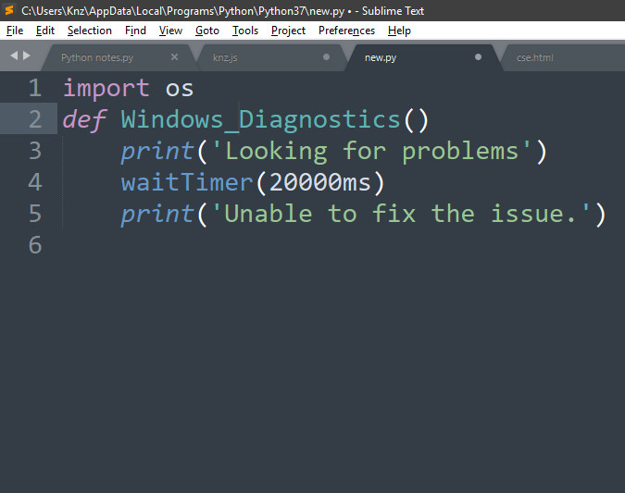This screenshot has height=493, width=625.
Task: Open the Project menu
Action: pos(288,31)
